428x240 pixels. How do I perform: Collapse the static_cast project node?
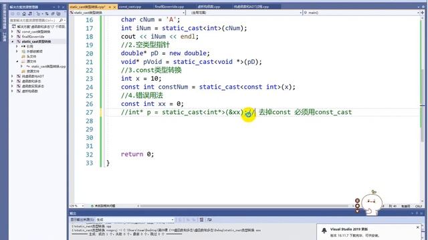12,41
